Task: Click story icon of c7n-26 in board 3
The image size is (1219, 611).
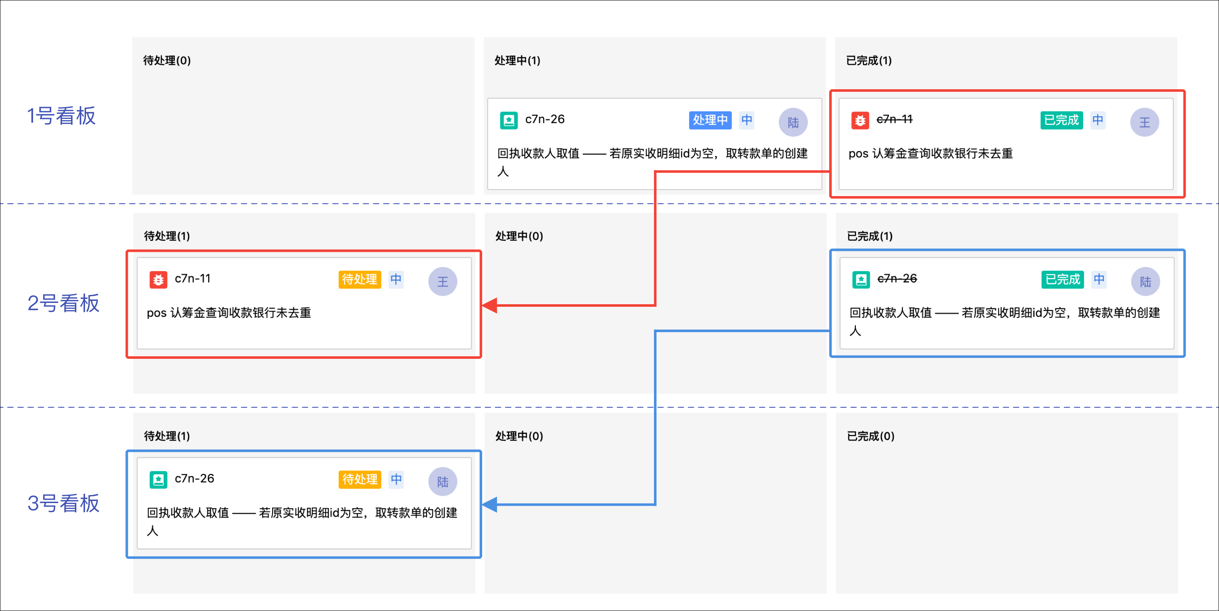Action: click(158, 479)
